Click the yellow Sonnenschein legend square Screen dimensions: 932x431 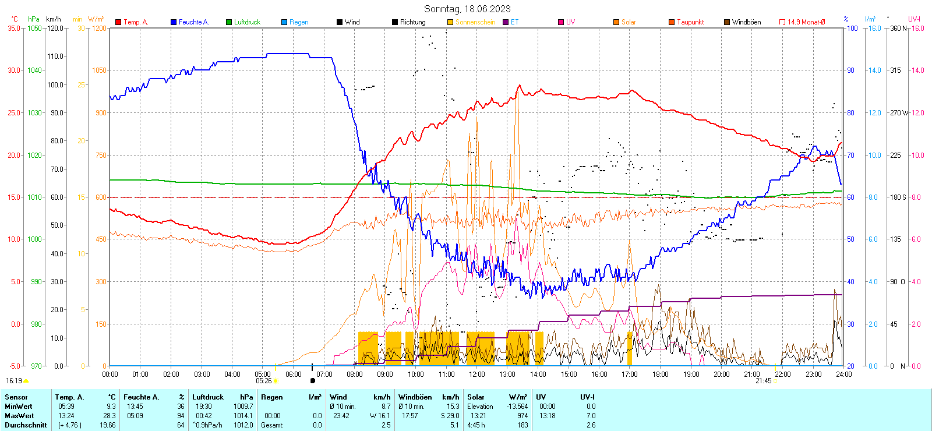[450, 22]
